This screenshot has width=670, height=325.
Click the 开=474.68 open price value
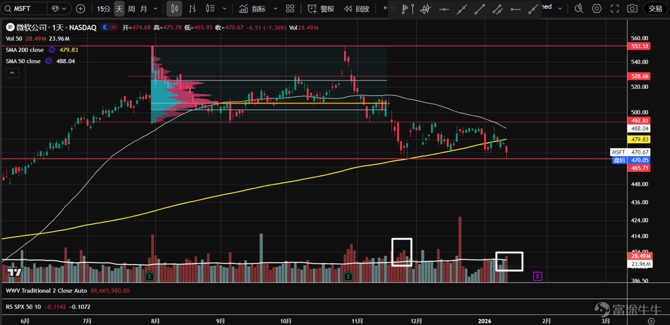[x=137, y=28]
